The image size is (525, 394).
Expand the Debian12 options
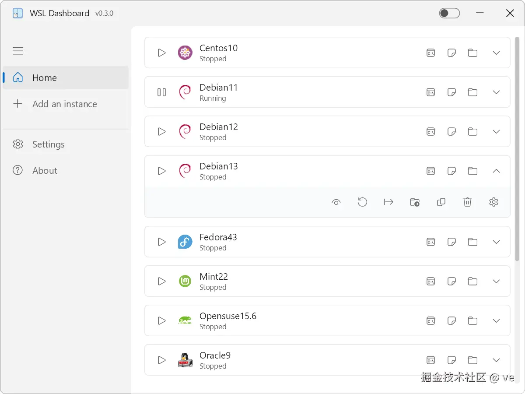(x=496, y=132)
